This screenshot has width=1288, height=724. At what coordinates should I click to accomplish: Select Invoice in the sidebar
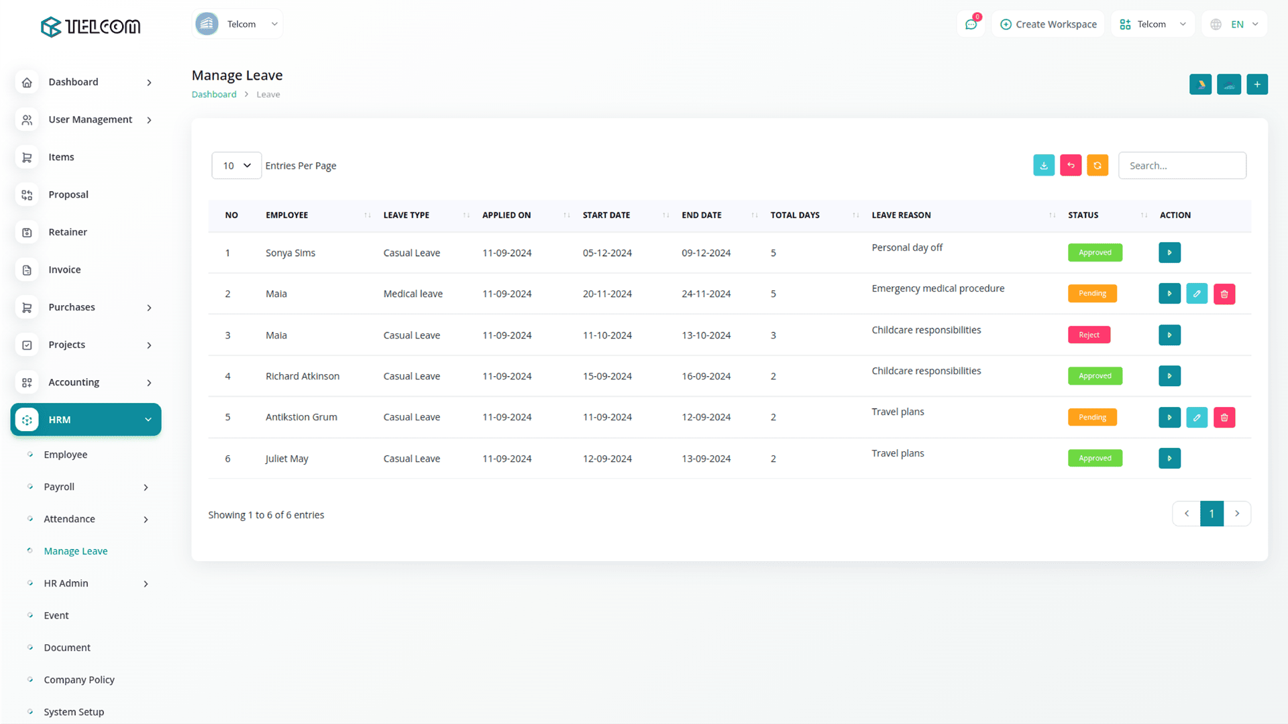pos(64,269)
